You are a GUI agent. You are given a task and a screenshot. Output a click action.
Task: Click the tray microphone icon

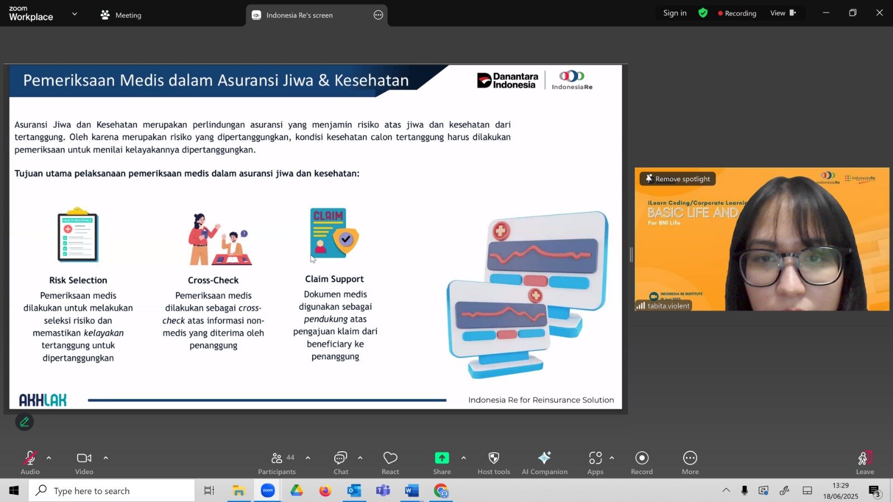tap(745, 491)
